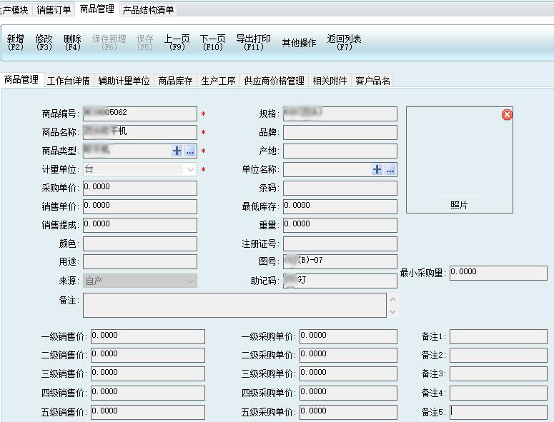Click 新增 (F2) toolbar button
The height and width of the screenshot is (422, 554).
point(15,43)
